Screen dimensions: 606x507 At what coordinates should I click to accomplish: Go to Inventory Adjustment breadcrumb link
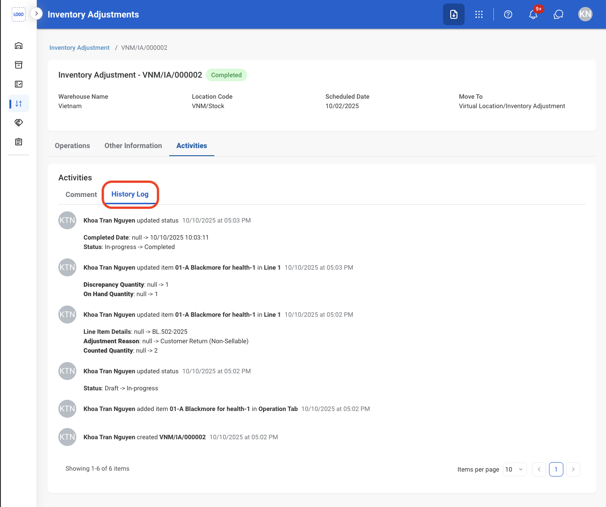[79, 48]
